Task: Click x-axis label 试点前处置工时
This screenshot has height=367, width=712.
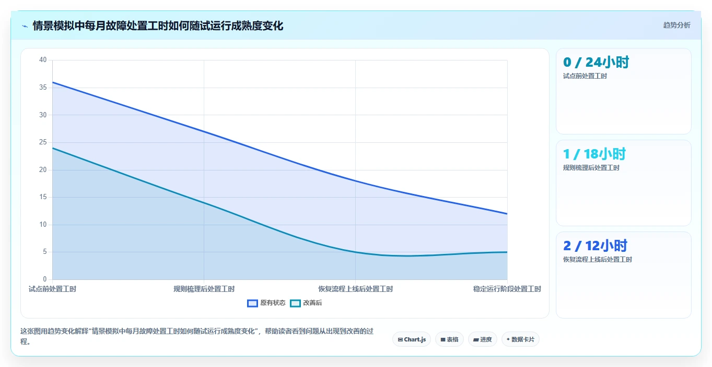Action: click(x=52, y=289)
